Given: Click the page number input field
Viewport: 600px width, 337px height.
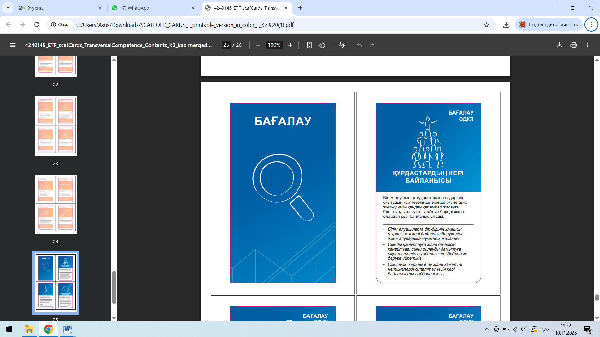Looking at the screenshot, I should click(x=226, y=45).
